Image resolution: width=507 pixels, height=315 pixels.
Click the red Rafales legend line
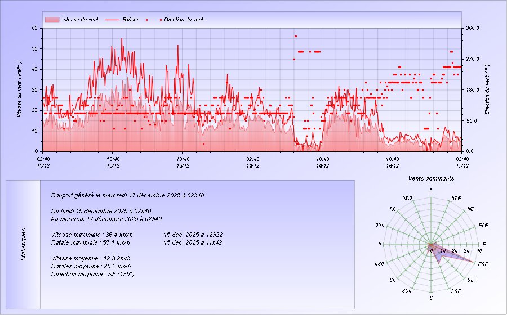click(112, 20)
